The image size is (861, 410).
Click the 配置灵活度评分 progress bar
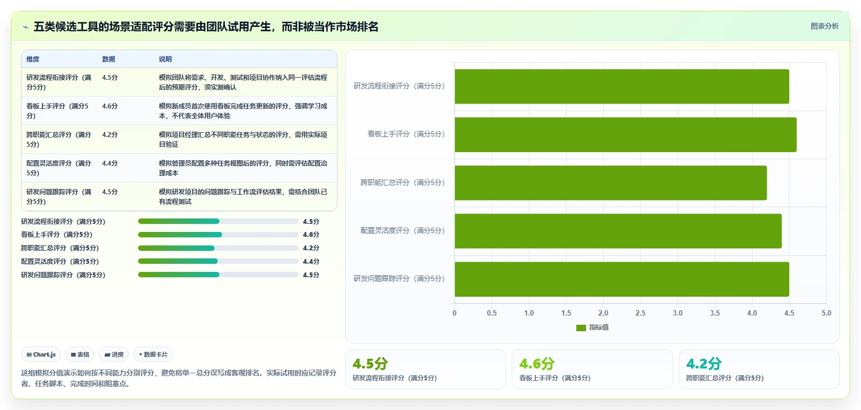(218, 261)
